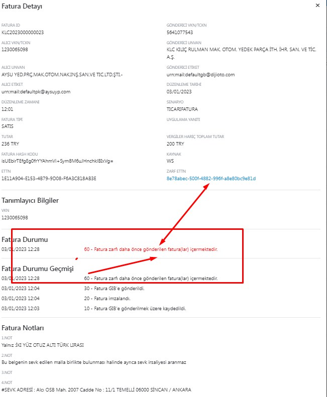Click the alıcı VKN/TCKN value 1230065098
The width and height of the screenshot is (327, 397).
pos(15,50)
